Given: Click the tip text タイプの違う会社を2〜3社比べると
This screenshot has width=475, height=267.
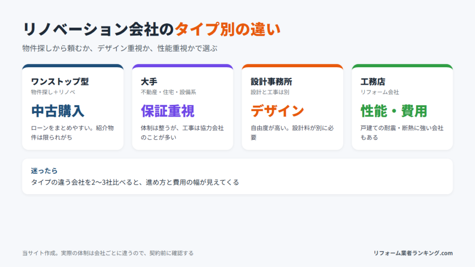Looking at the screenshot, I should tap(135, 182).
